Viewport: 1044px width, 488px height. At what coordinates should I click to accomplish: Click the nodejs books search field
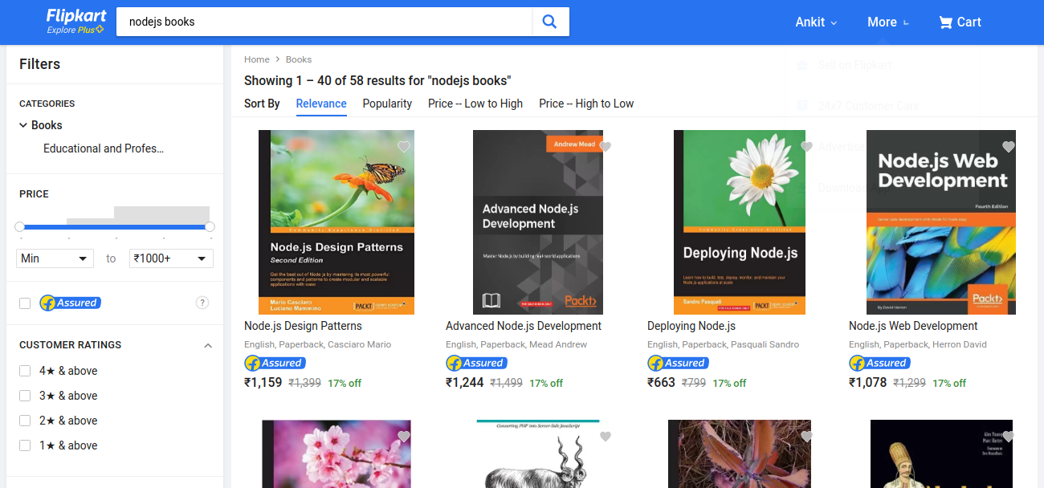[324, 22]
